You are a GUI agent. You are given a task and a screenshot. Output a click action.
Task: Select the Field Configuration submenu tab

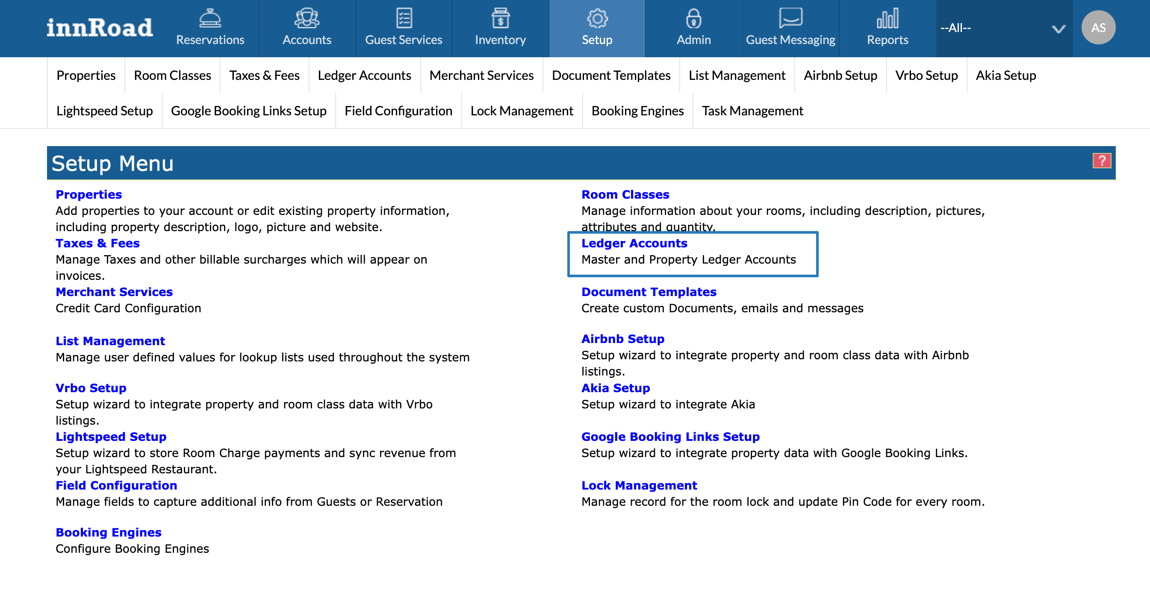pos(398,111)
